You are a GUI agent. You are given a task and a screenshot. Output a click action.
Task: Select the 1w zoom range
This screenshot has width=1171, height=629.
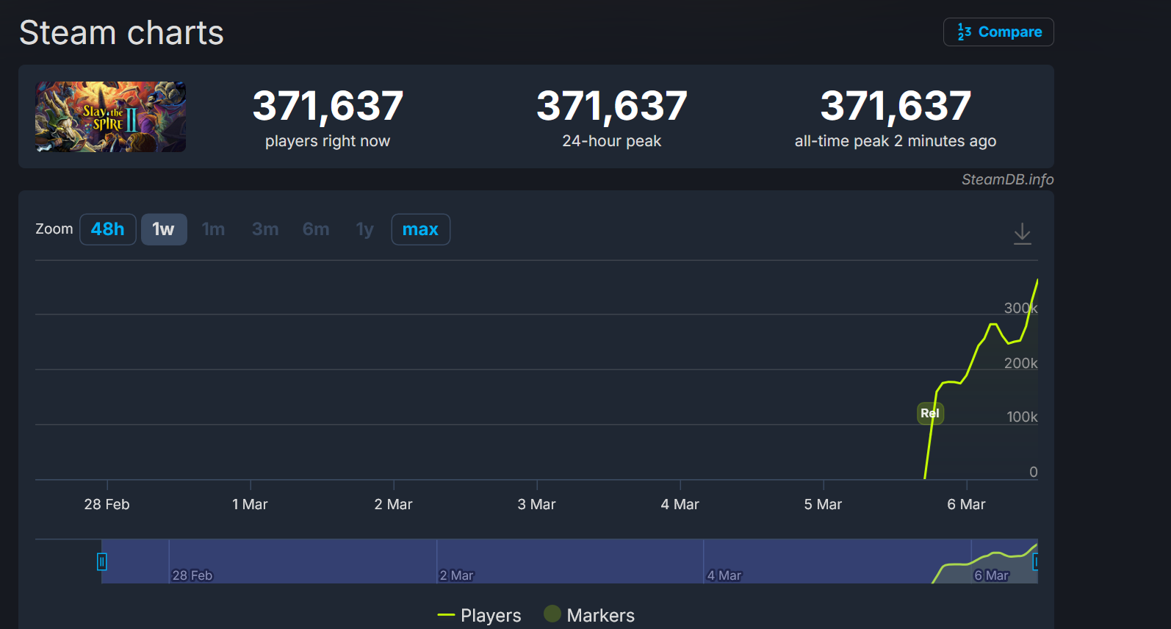pyautogui.click(x=163, y=229)
